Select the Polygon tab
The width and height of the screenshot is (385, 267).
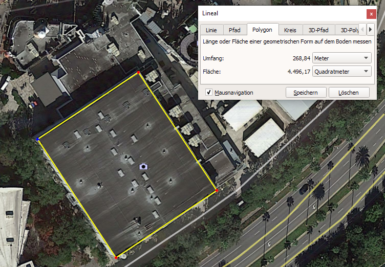click(263, 30)
